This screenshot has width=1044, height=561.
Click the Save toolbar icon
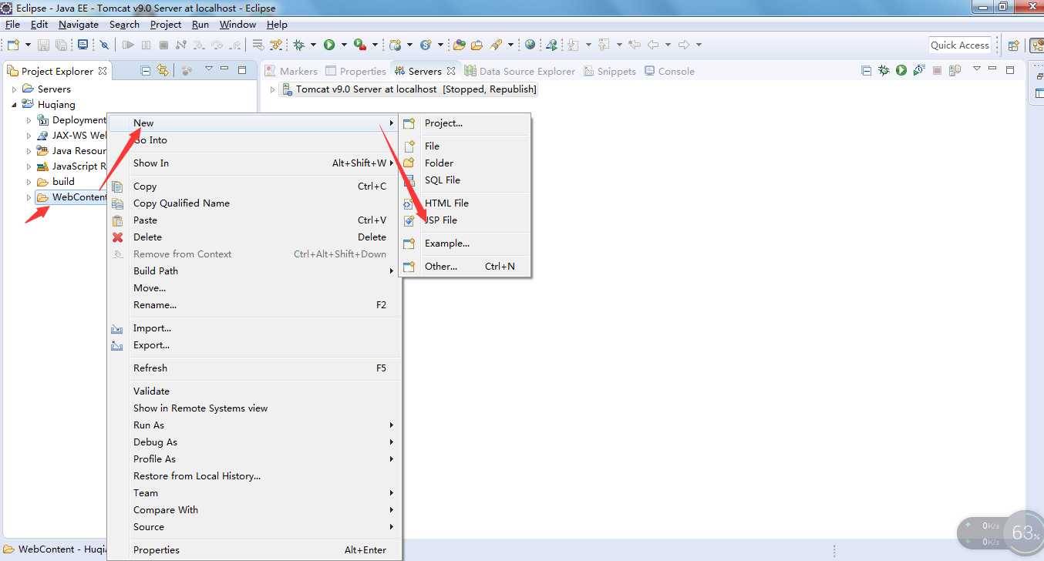tap(43, 45)
